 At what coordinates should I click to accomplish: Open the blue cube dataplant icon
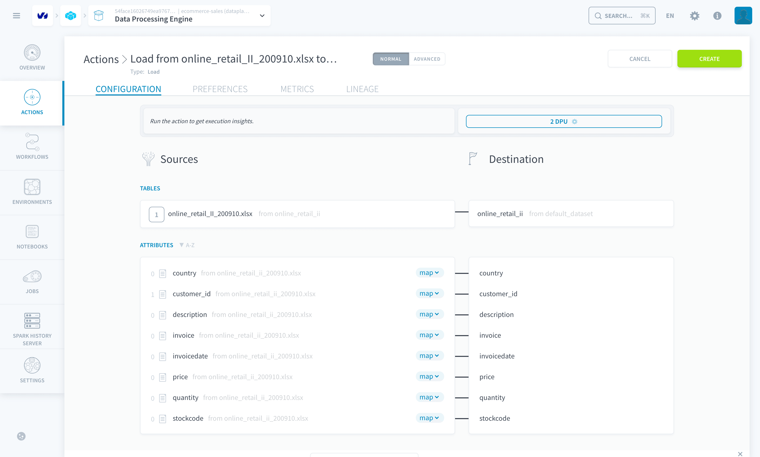point(71,16)
